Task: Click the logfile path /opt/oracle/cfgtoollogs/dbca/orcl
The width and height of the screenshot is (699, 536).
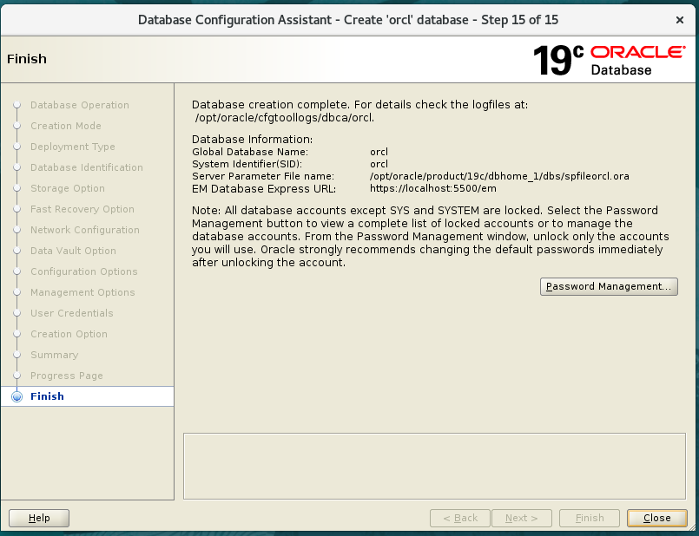Action: click(285, 118)
